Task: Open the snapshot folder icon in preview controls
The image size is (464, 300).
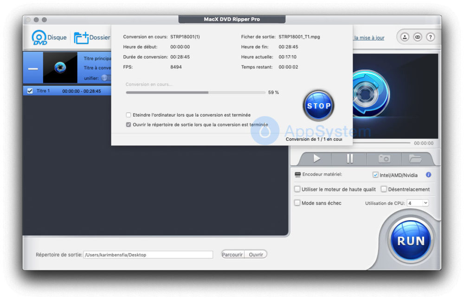Action: [414, 159]
